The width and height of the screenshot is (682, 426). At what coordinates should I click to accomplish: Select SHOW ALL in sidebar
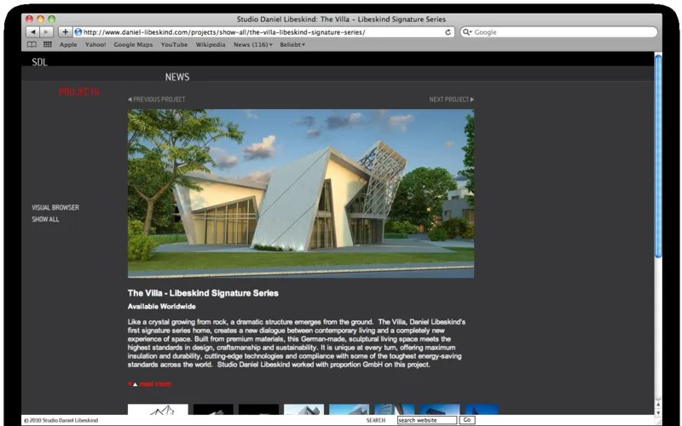click(x=45, y=219)
